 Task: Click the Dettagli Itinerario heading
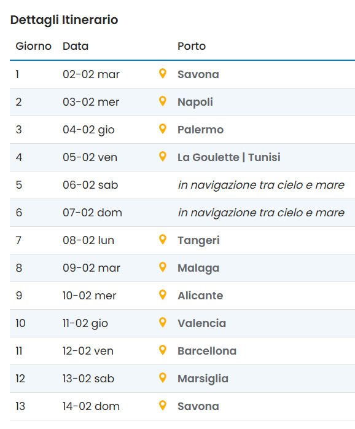pyautogui.click(x=64, y=20)
